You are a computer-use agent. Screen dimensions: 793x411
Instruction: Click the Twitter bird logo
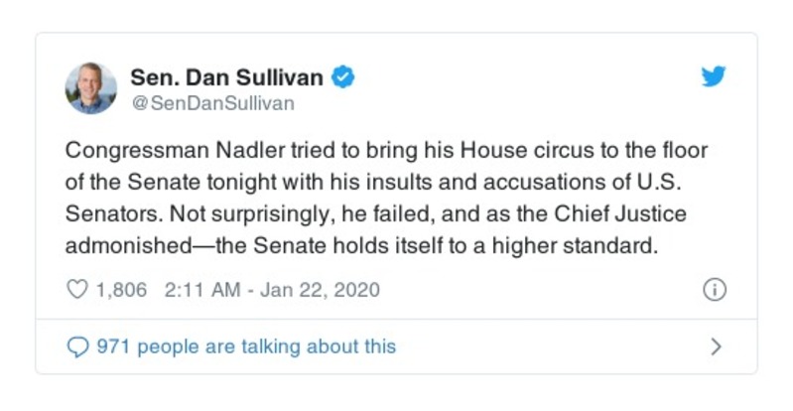pos(715,77)
